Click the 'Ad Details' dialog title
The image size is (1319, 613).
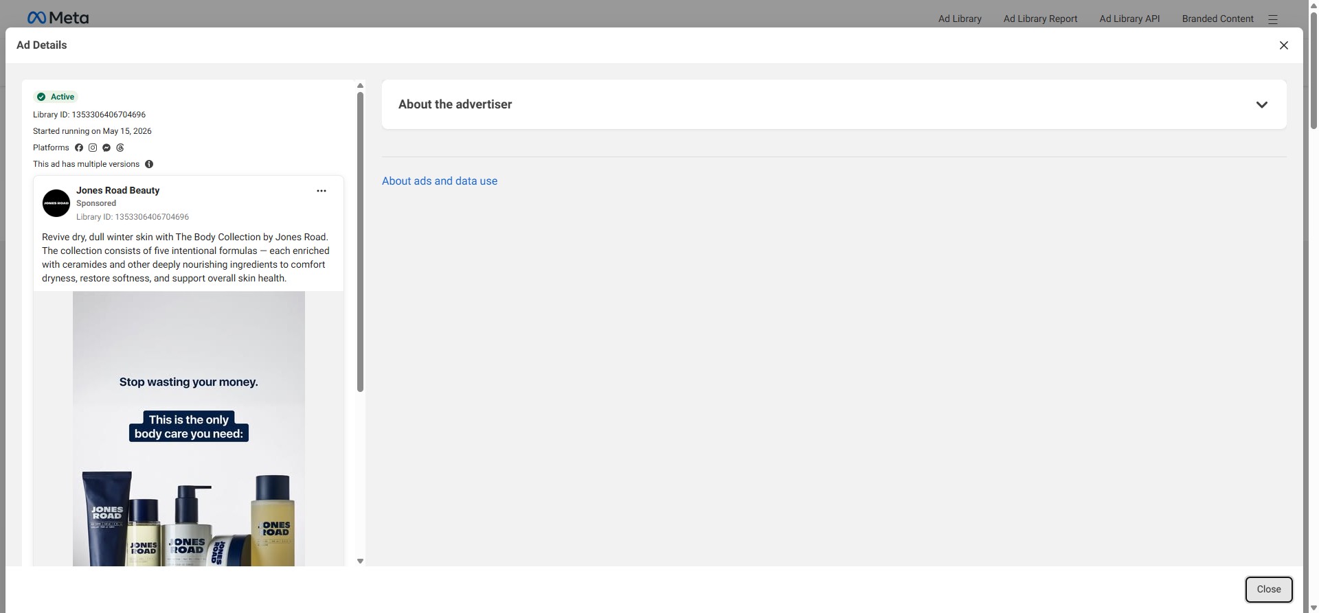pos(42,45)
